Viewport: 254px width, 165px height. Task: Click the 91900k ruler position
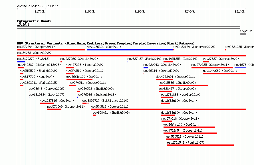140,12
